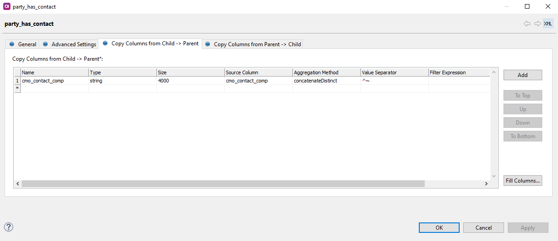Click the Cancel button
This screenshot has height=241, width=558.
coord(484,228)
